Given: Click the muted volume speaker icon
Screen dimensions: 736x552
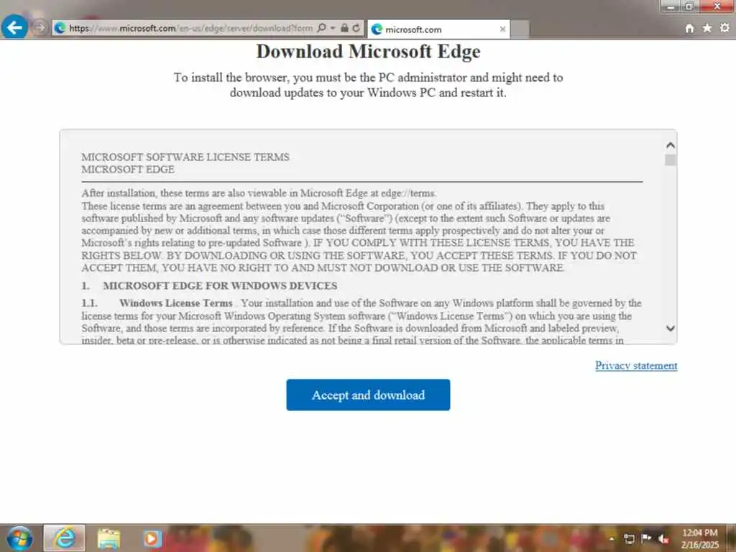Looking at the screenshot, I should coord(663,539).
